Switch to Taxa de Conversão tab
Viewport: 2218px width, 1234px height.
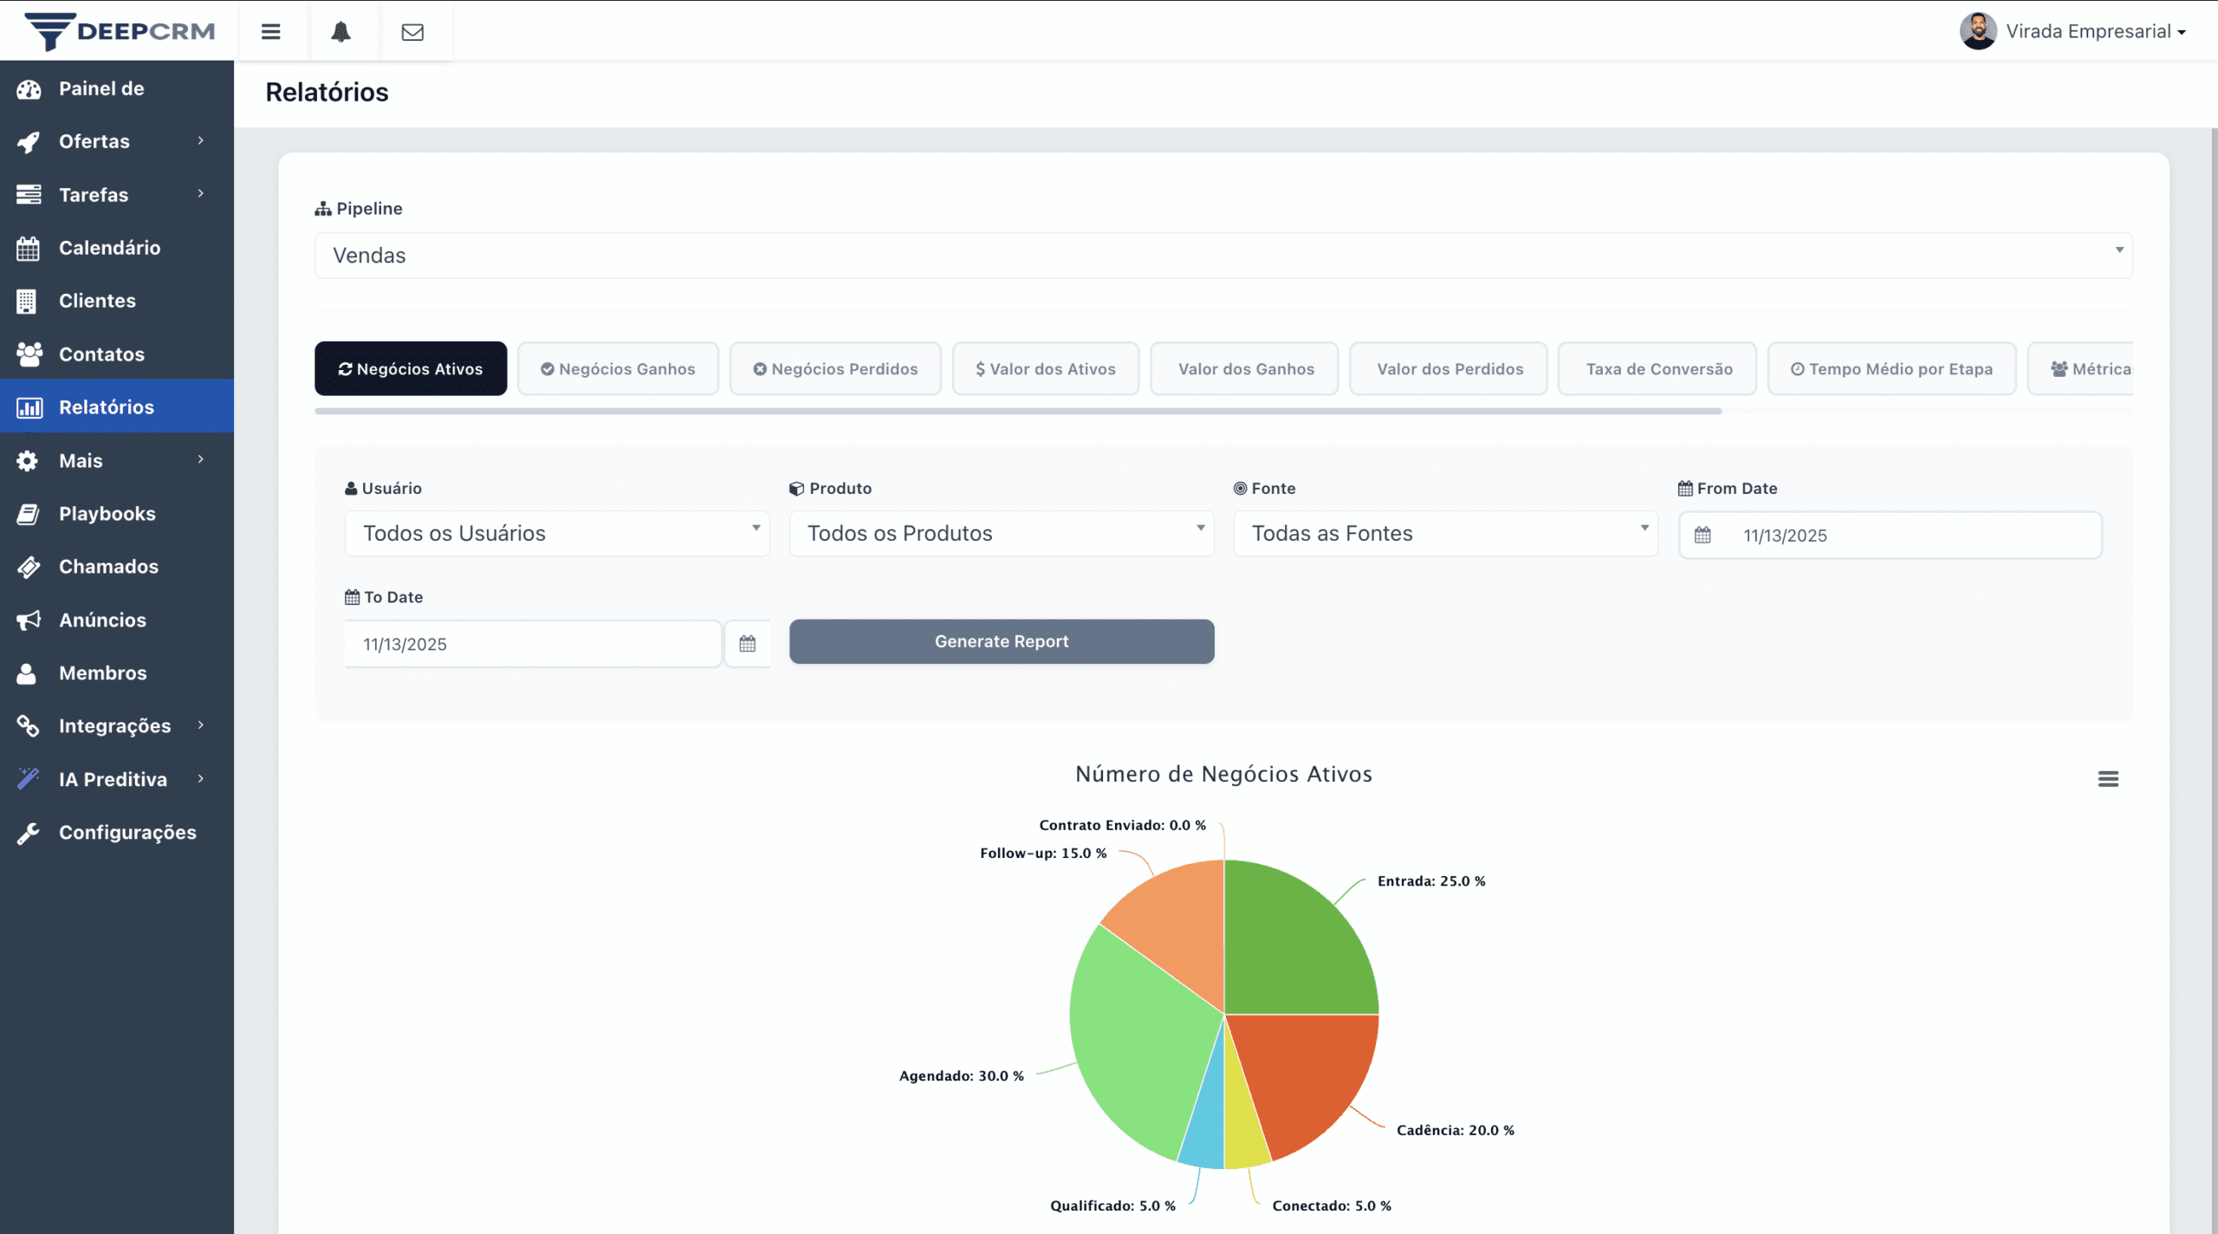pos(1657,369)
